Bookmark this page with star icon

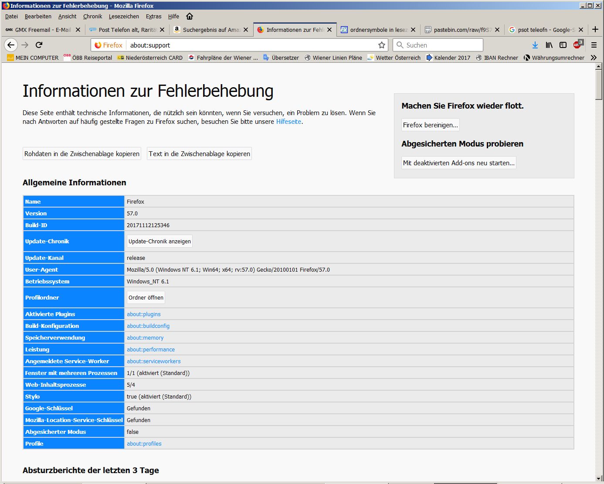point(382,45)
